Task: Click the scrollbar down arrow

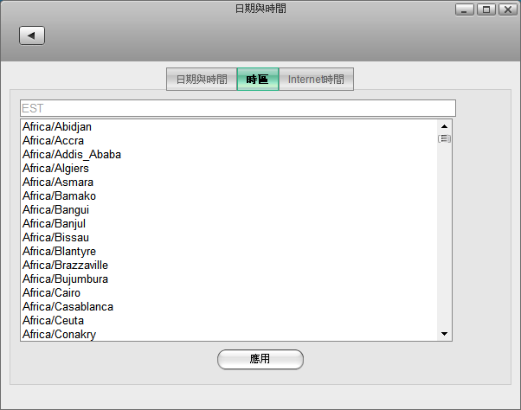Action: click(x=445, y=334)
